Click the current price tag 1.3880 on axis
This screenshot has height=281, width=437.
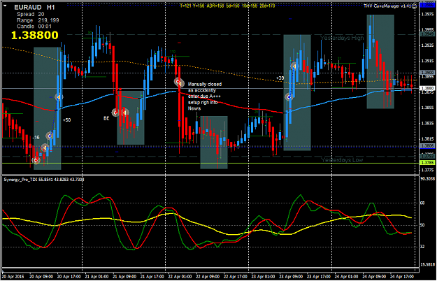(427, 88)
